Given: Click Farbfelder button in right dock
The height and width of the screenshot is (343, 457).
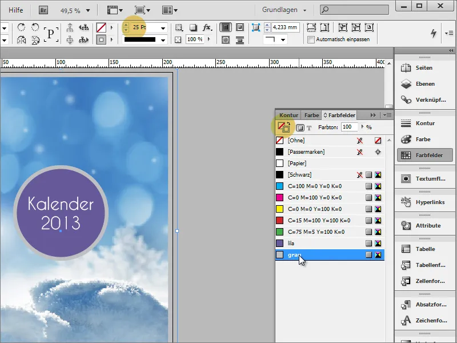Looking at the screenshot, I should coord(424,155).
